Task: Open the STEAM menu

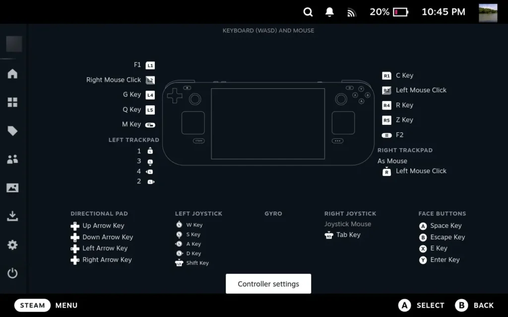Action: coord(32,305)
